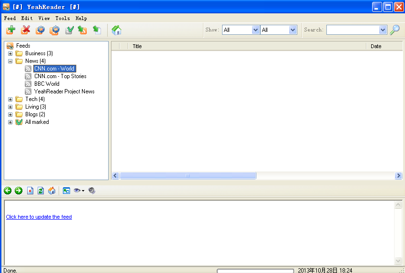Select the Feeds root node
This screenshot has width=405, height=273.
(x=23, y=46)
